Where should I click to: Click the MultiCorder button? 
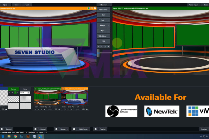click(83, 129)
